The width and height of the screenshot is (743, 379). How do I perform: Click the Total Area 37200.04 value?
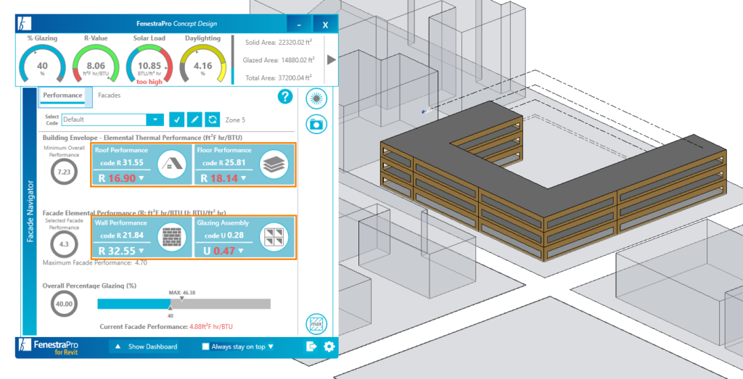(295, 78)
